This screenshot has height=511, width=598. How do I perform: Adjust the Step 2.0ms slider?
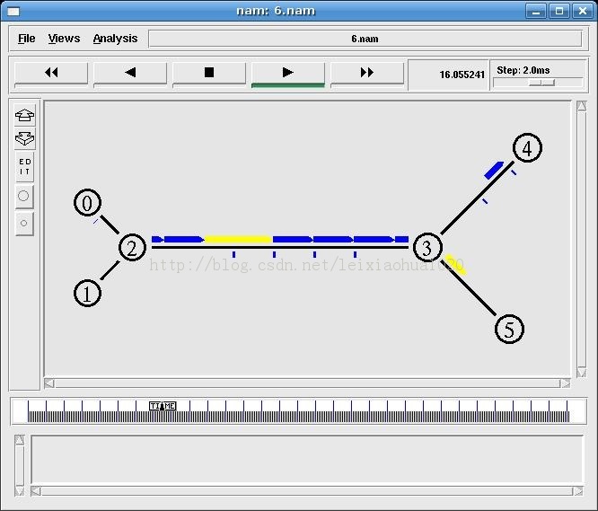542,83
